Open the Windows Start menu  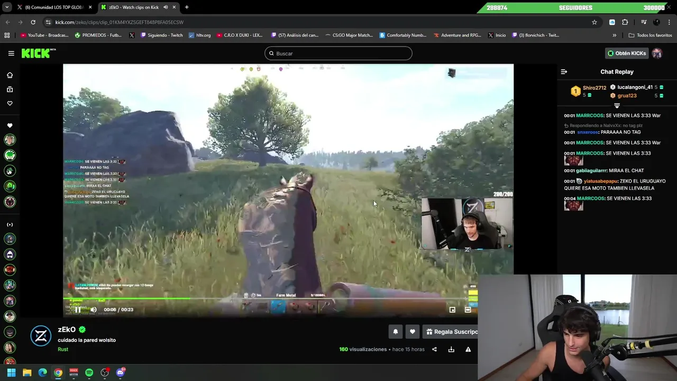click(x=11, y=373)
